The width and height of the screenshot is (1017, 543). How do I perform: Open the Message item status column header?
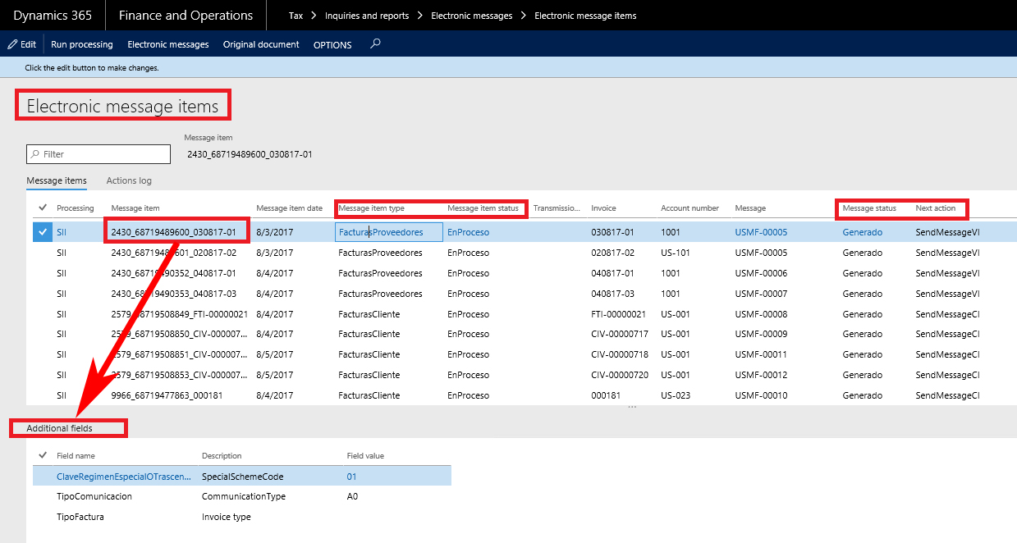click(483, 208)
